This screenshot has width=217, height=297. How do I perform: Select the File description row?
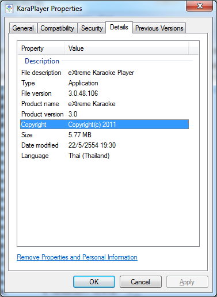(x=104, y=73)
